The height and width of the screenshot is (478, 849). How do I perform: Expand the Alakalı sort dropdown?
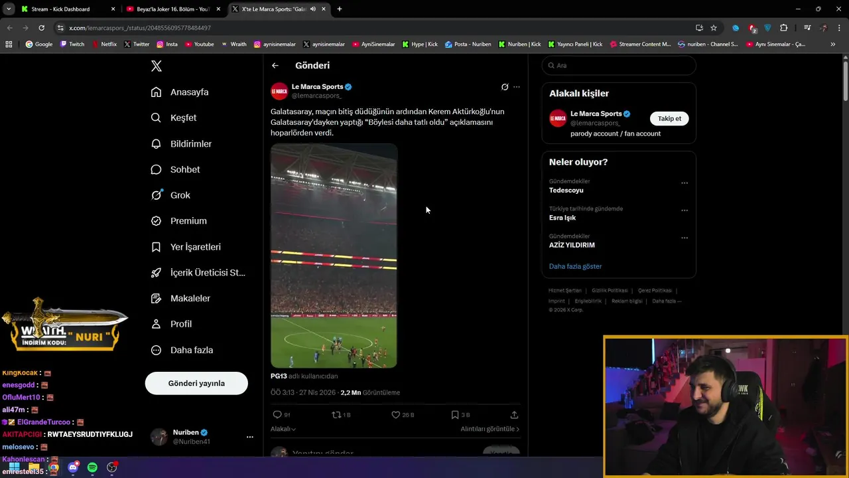[x=283, y=429]
